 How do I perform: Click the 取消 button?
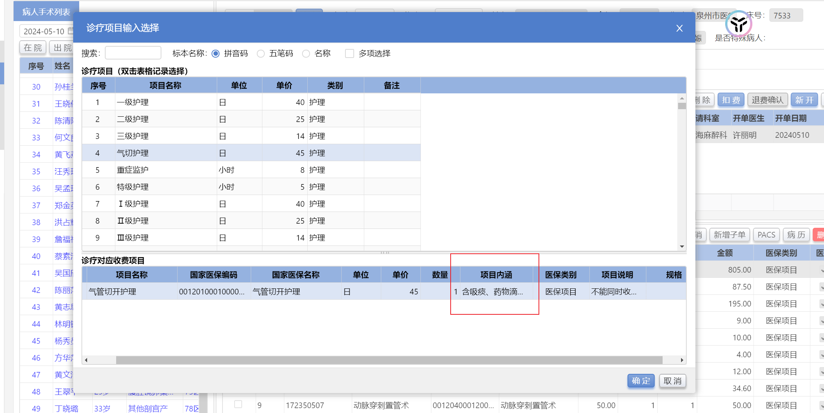click(672, 381)
